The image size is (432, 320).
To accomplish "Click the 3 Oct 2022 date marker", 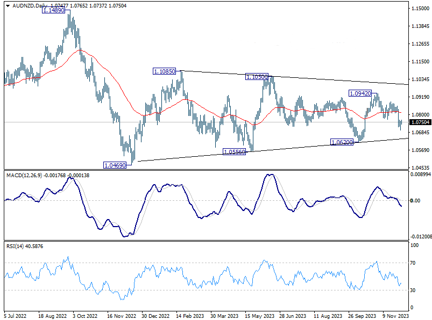I will click(x=86, y=316).
